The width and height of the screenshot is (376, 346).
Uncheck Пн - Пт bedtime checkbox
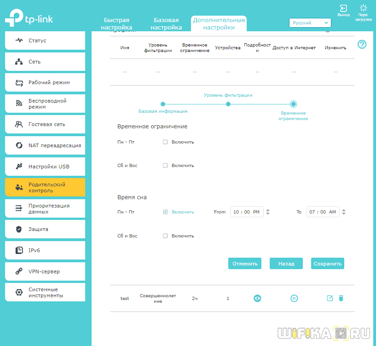[x=165, y=212]
